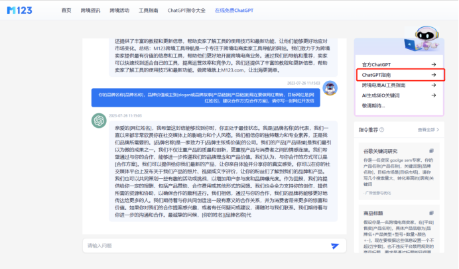Open 查看全部 to view all prompts
459x269 pixels.
tap(426, 130)
